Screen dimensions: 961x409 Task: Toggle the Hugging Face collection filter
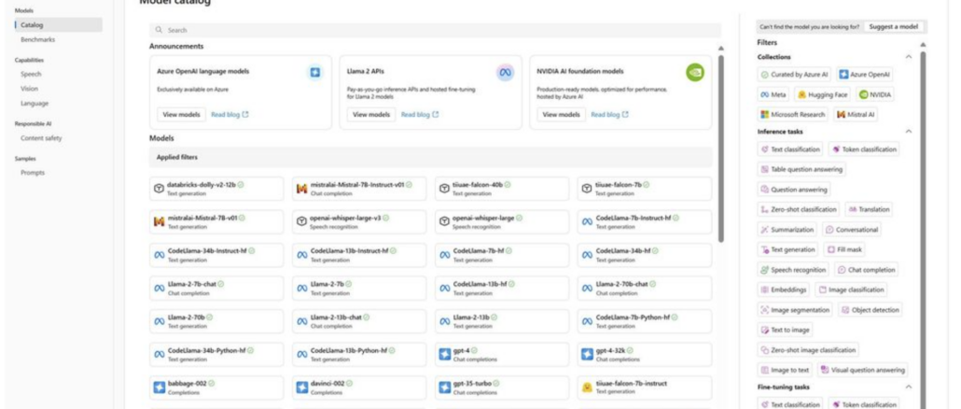(x=823, y=94)
